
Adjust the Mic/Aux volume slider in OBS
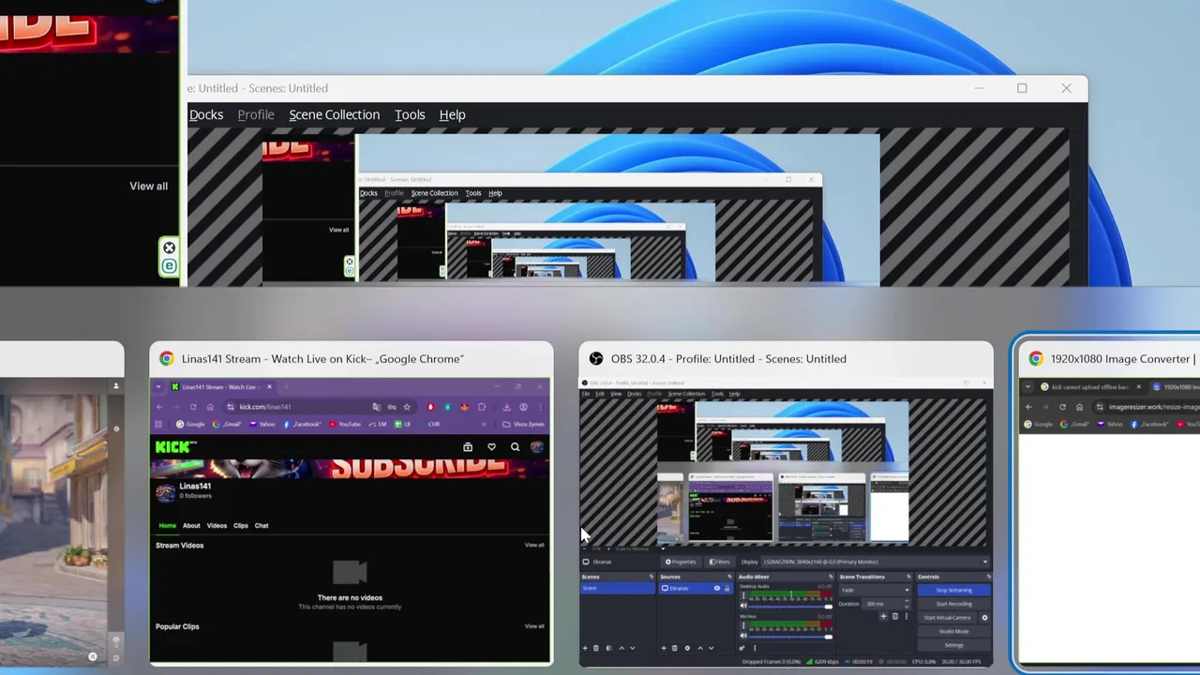[789, 637]
